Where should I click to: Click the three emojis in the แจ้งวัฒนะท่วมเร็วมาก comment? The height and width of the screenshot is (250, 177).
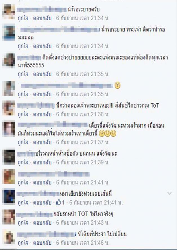(107, 133)
